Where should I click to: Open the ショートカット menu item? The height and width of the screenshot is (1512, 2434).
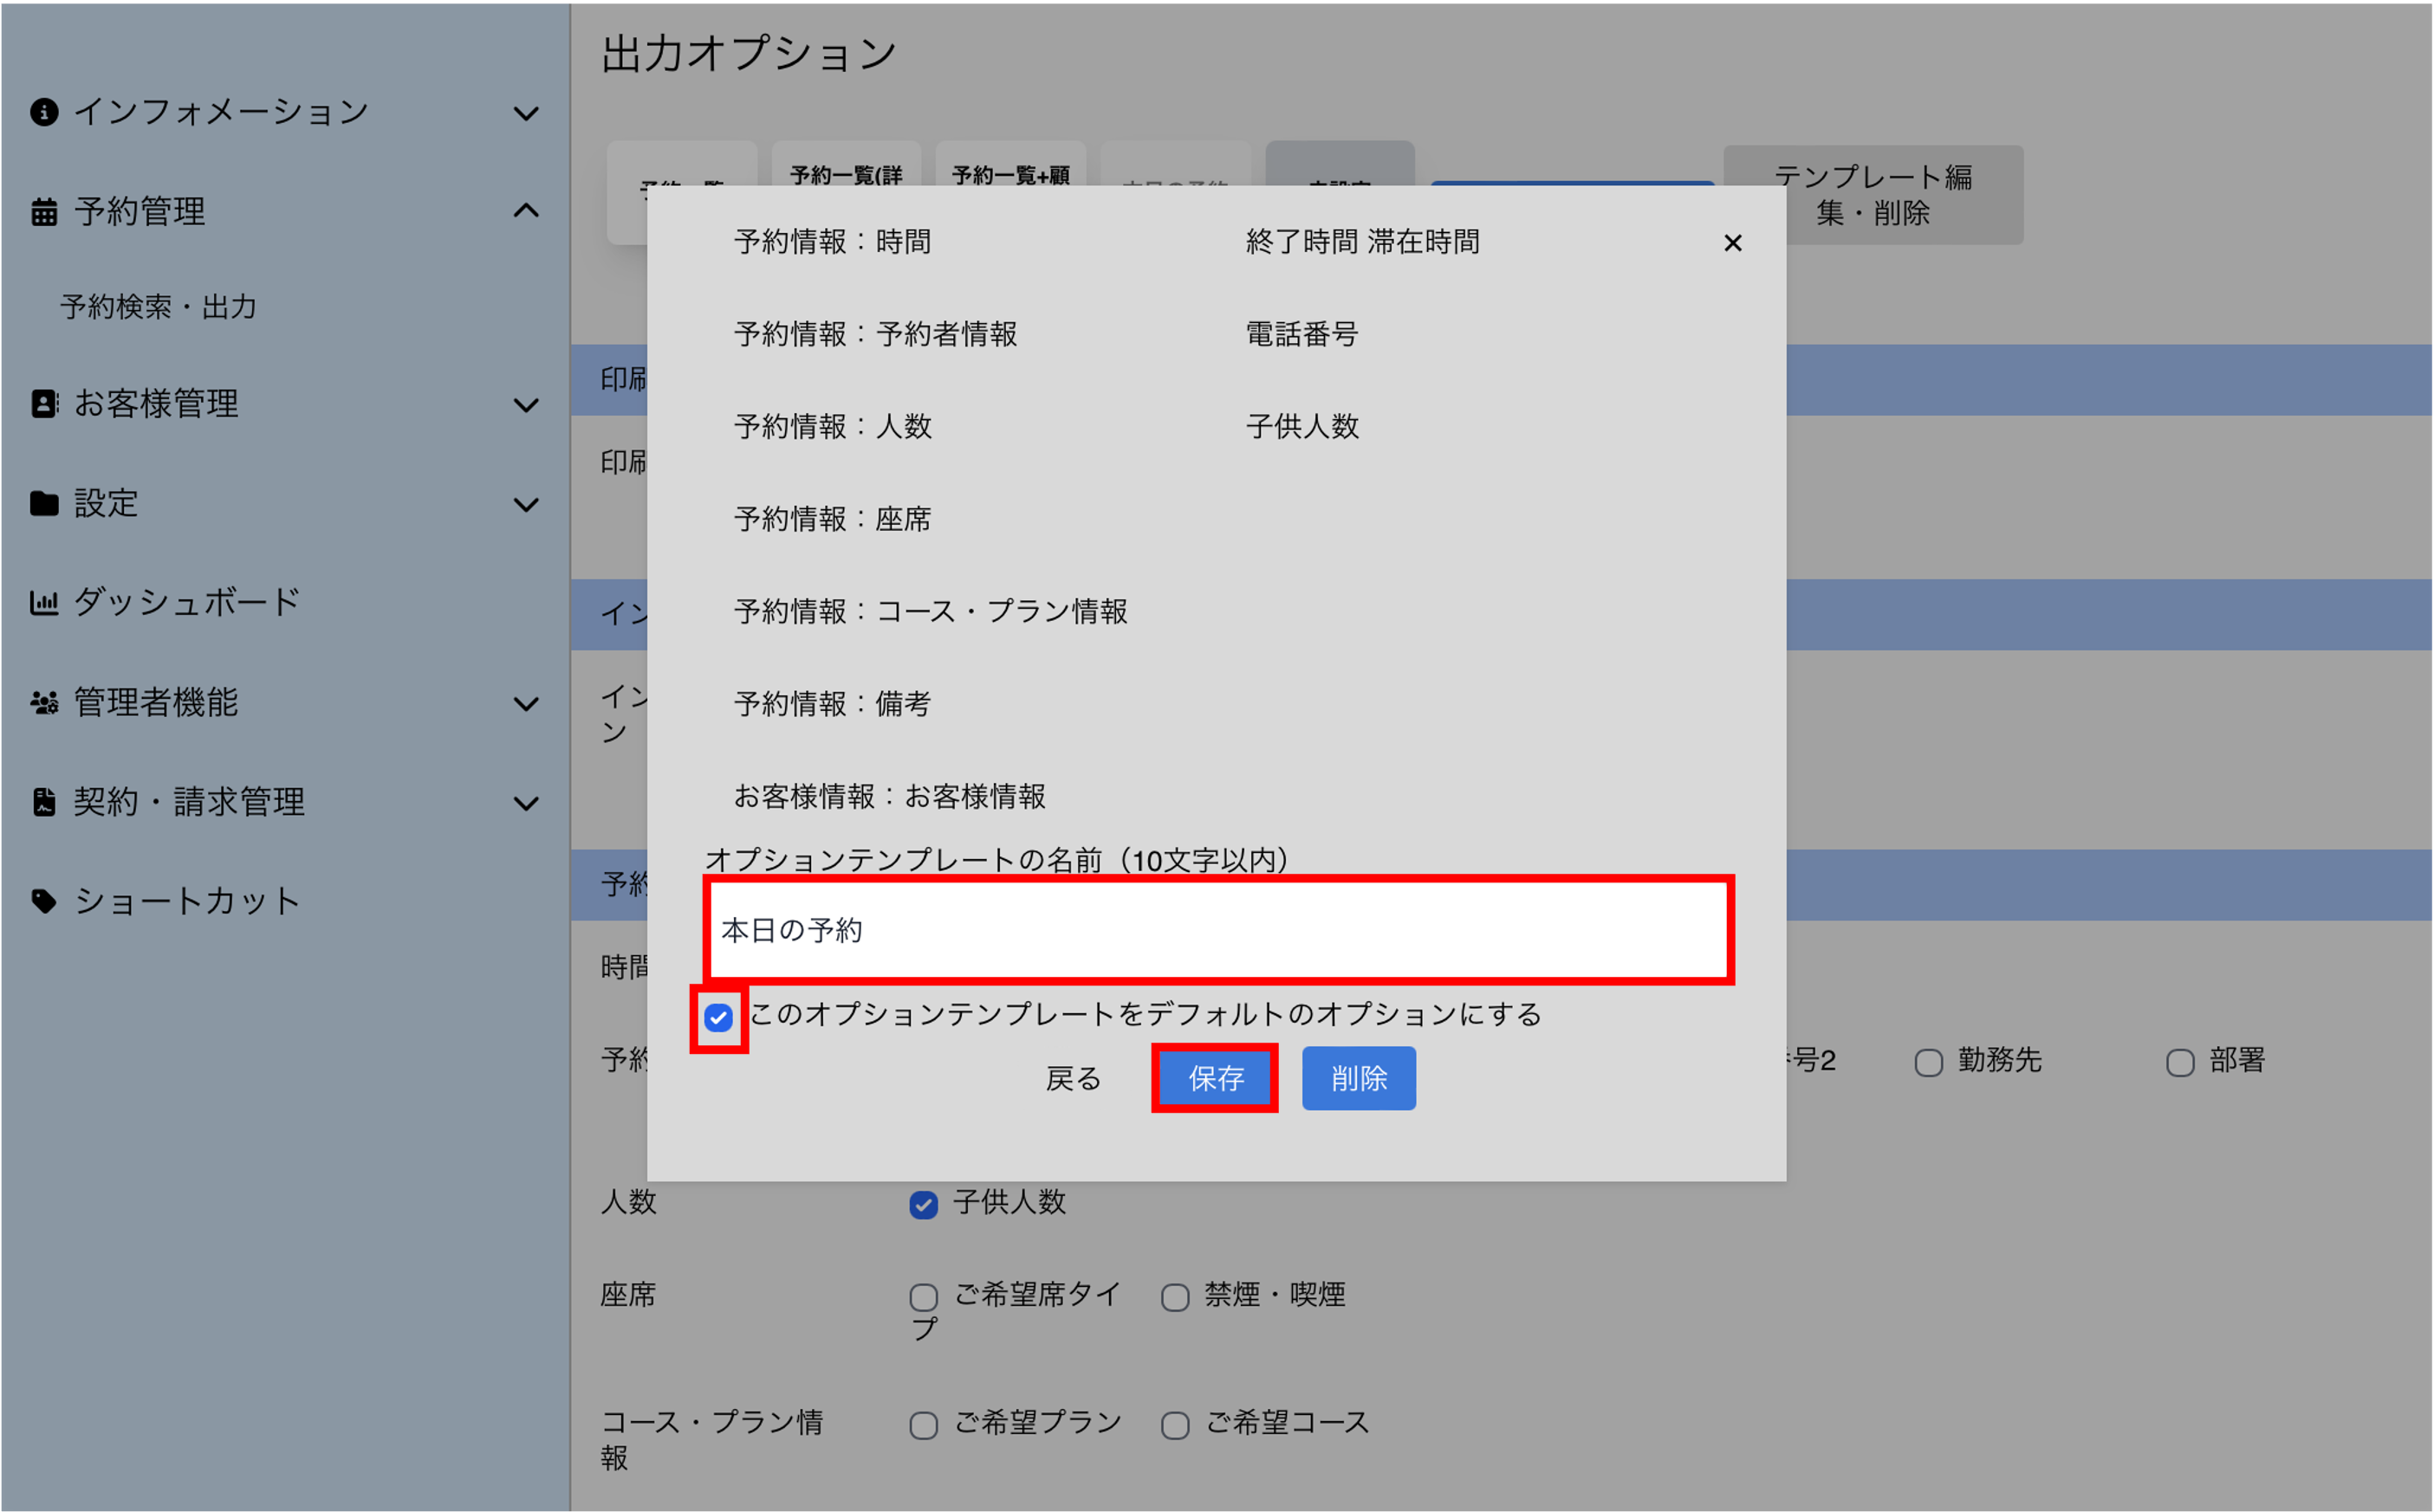(186, 901)
